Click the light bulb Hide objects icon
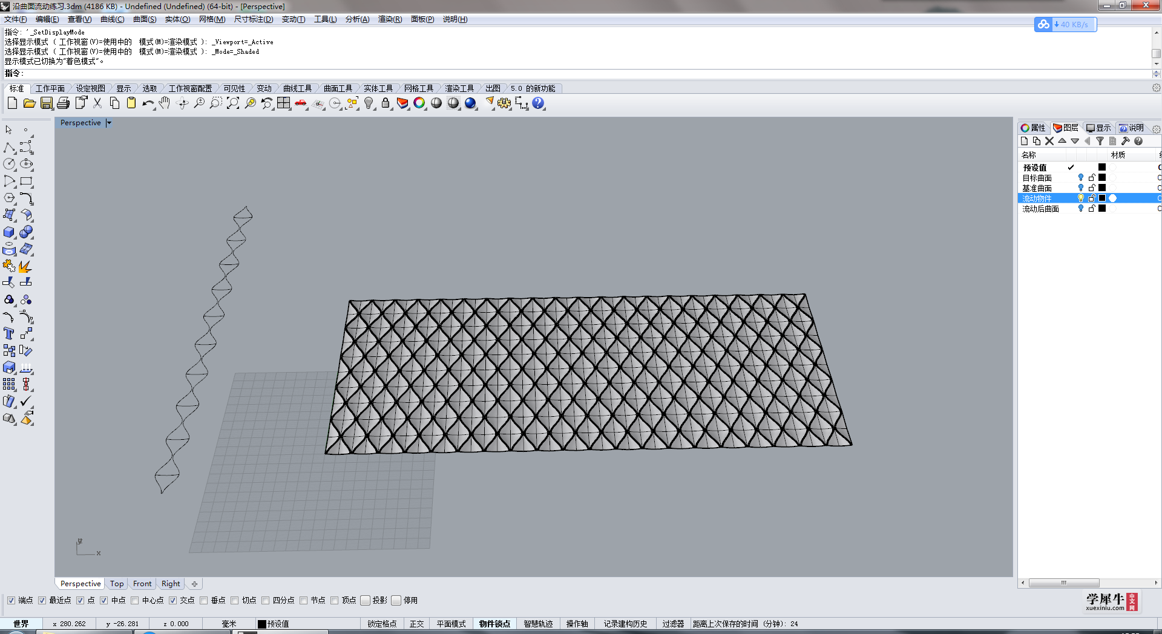Viewport: 1162px width, 634px height. (x=369, y=103)
